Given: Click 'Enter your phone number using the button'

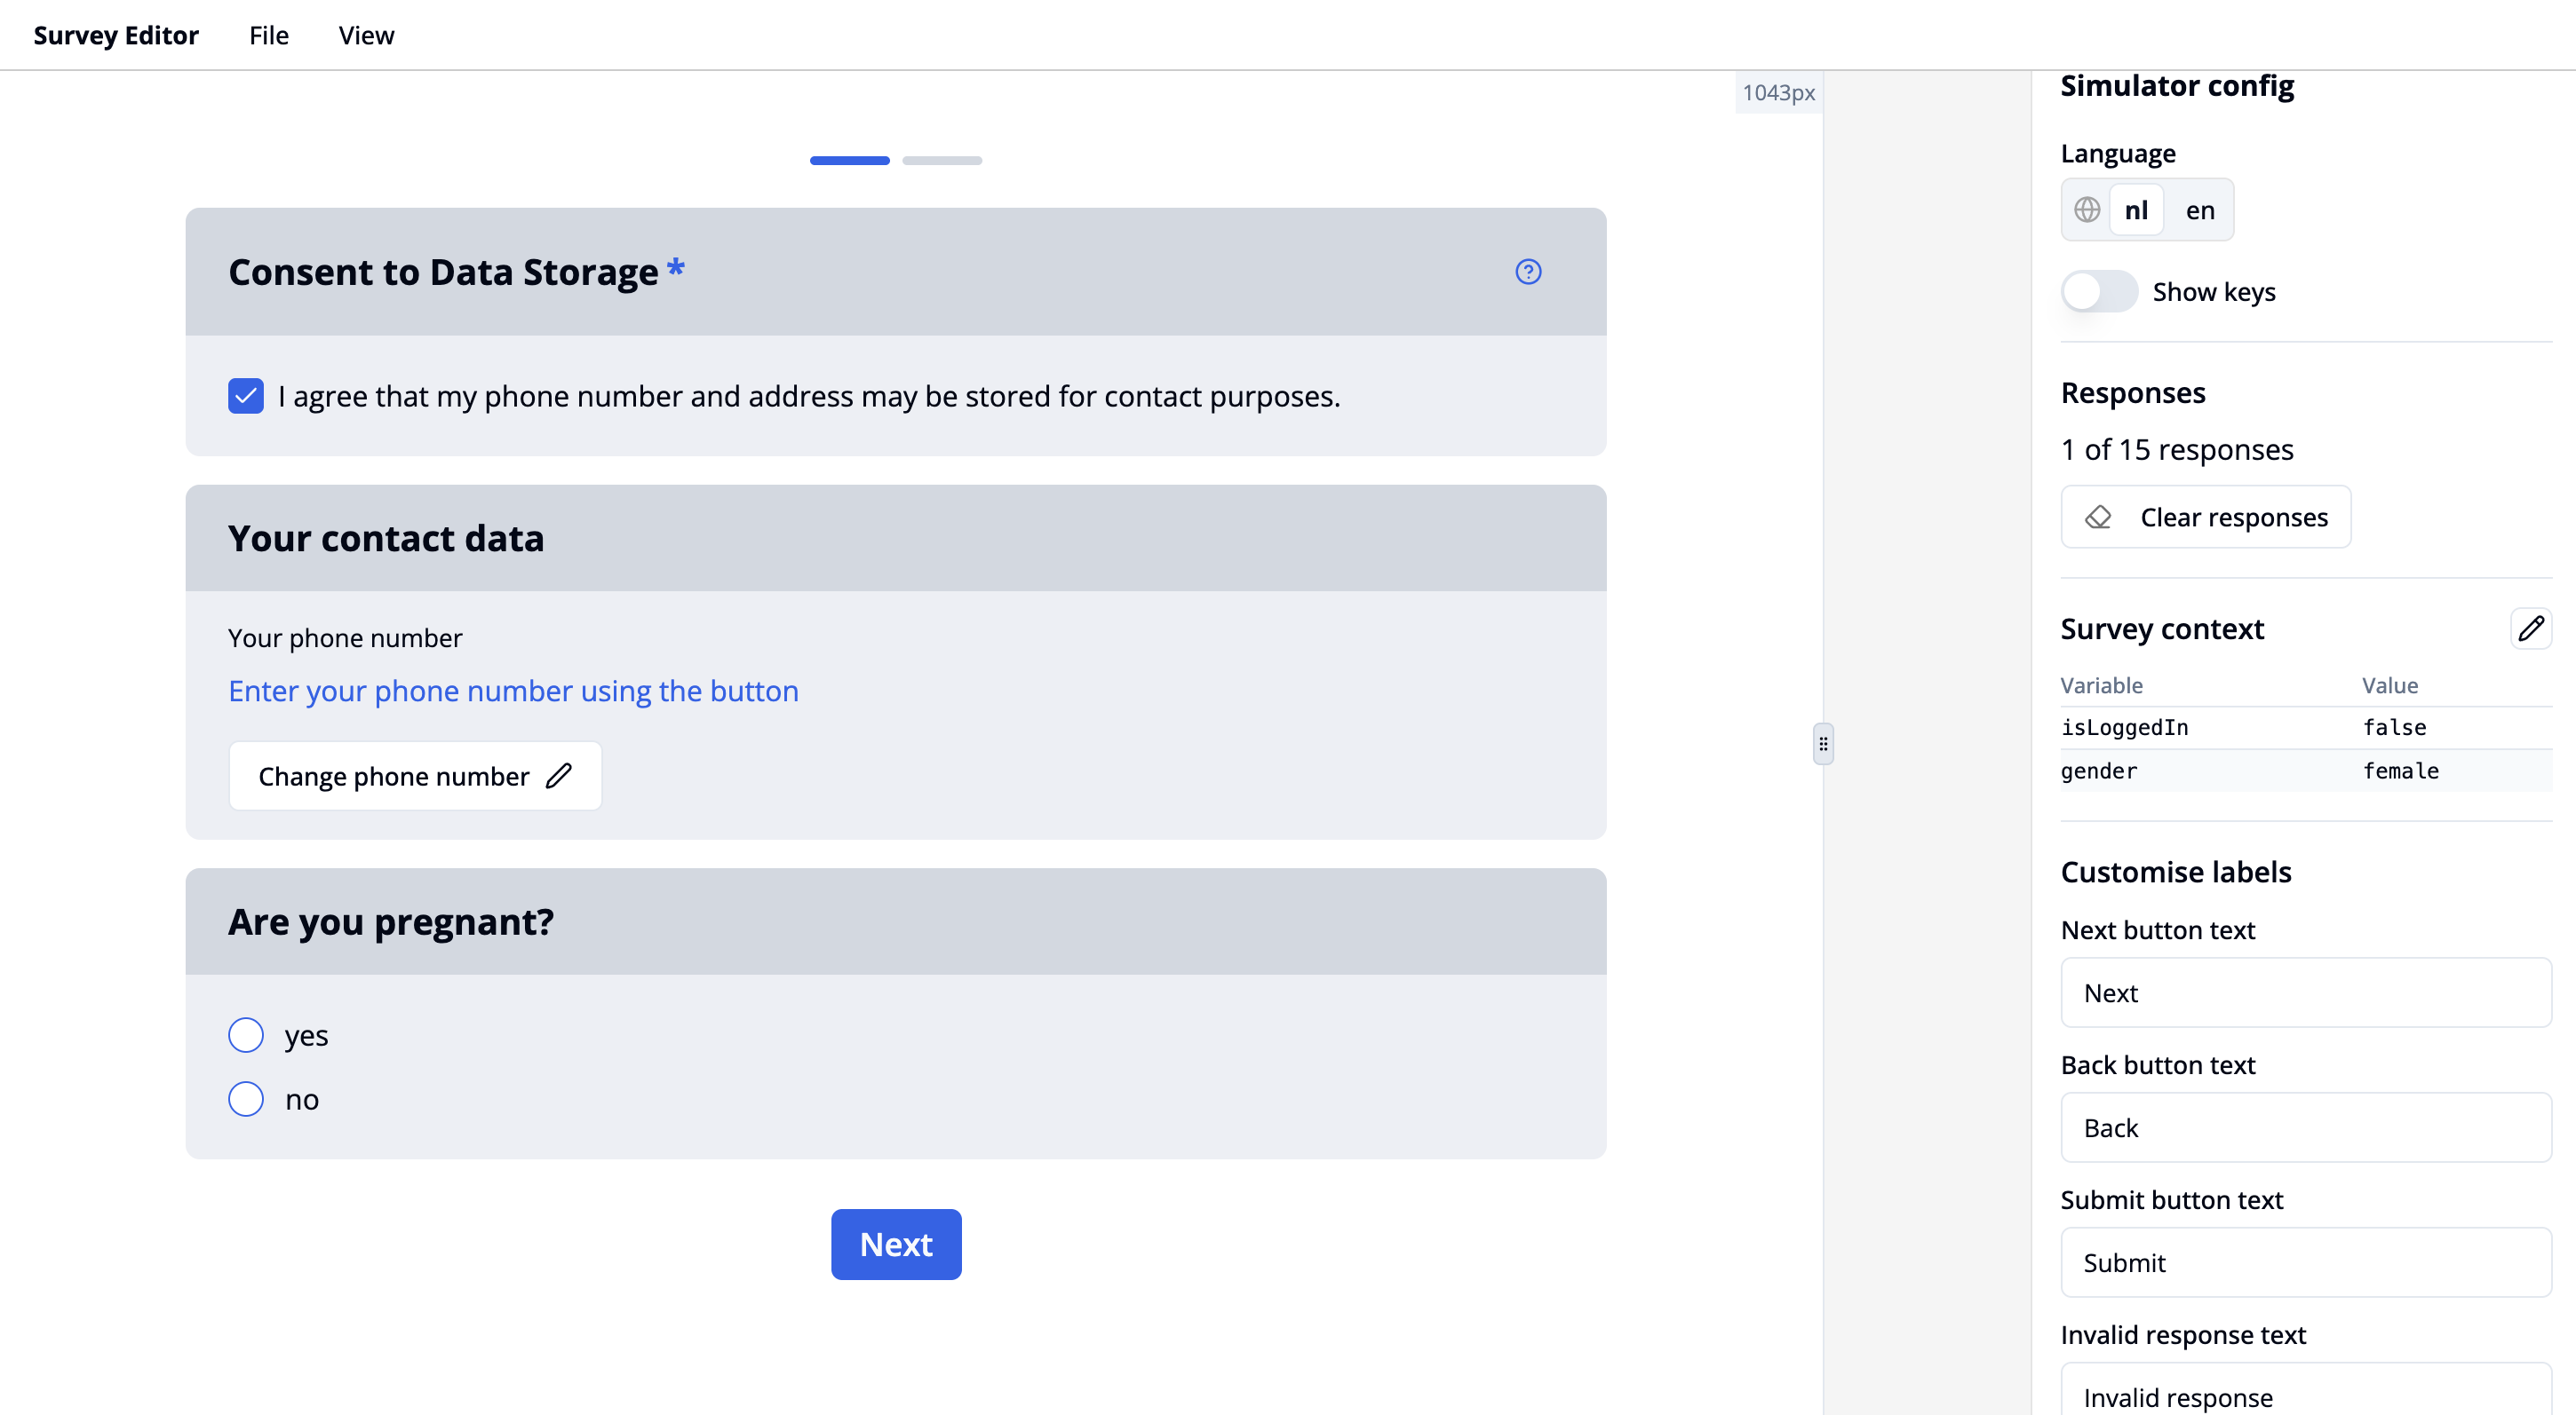Looking at the screenshot, I should coord(513,691).
